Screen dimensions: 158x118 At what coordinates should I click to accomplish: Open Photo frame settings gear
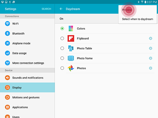coord(150,58)
